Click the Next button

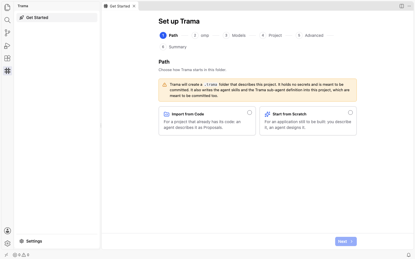click(346, 241)
